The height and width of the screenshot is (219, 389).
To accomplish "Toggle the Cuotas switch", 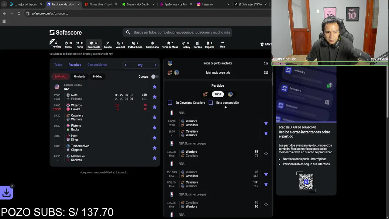I will [155, 77].
